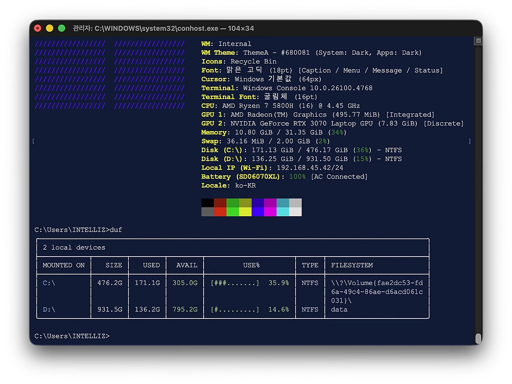
Task: Click the ko-KR Locale value
Action: (245, 185)
